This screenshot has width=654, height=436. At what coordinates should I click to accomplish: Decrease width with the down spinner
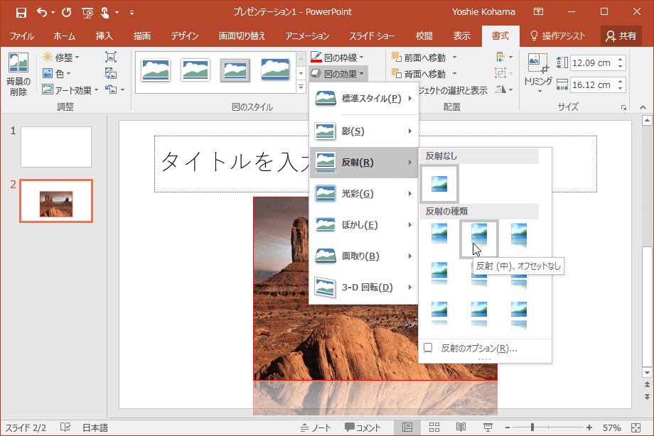tap(621, 89)
